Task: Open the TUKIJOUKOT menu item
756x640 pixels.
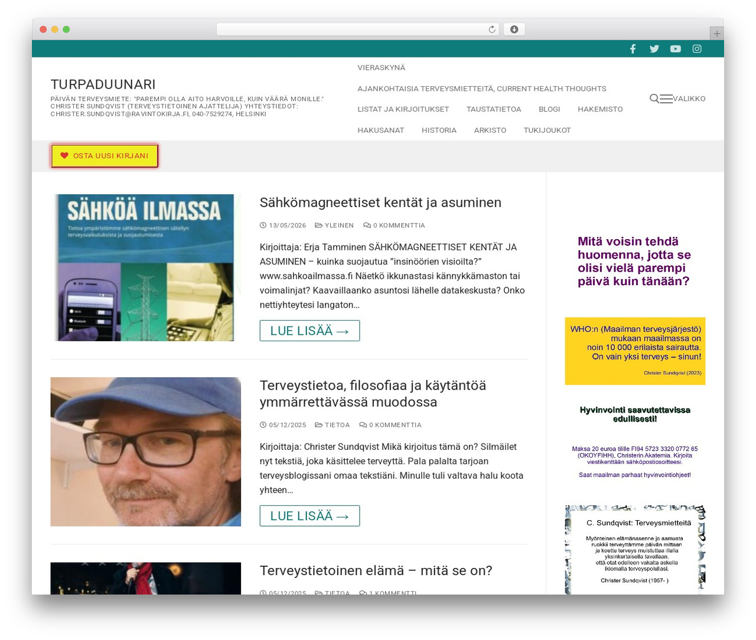Action: coord(547,130)
